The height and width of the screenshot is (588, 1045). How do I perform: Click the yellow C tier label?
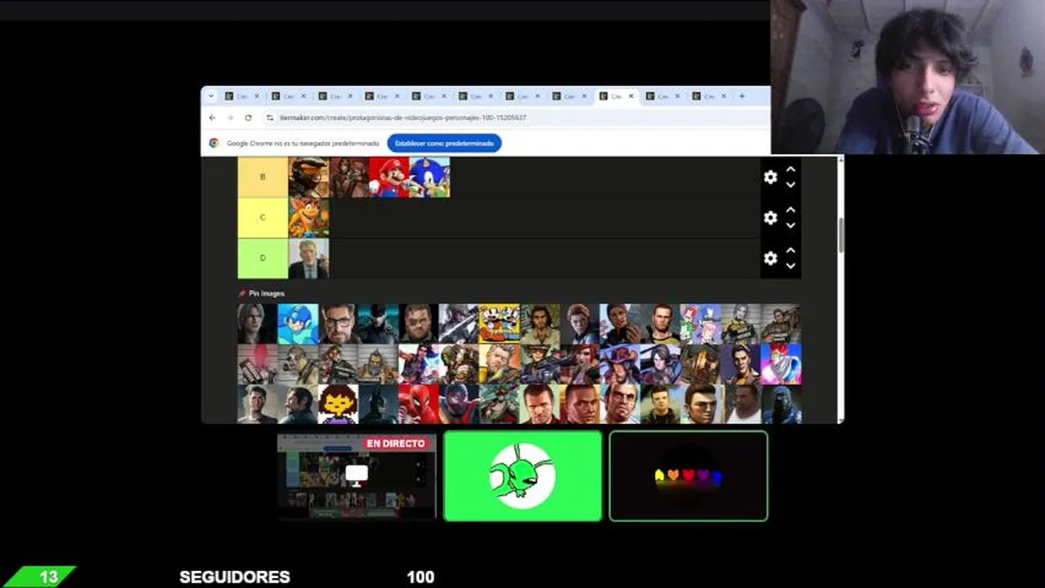262,217
